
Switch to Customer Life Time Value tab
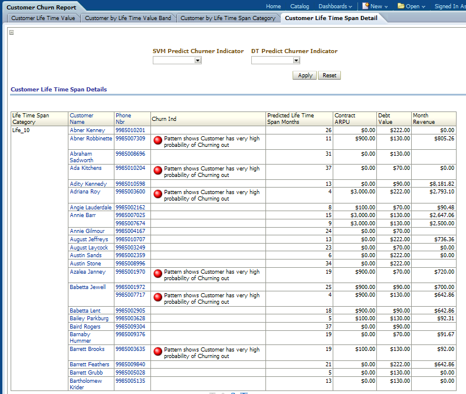[x=43, y=18]
